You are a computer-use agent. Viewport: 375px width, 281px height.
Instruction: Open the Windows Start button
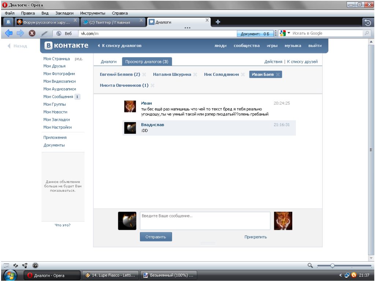click(x=10, y=276)
